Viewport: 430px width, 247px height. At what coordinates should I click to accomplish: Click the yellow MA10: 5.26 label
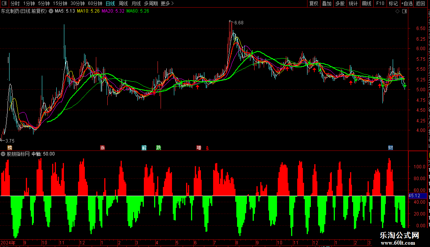coord(88,11)
